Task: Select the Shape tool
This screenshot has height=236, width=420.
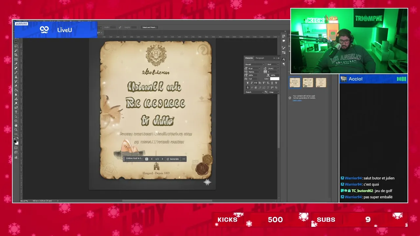Action: (x=16, y=121)
